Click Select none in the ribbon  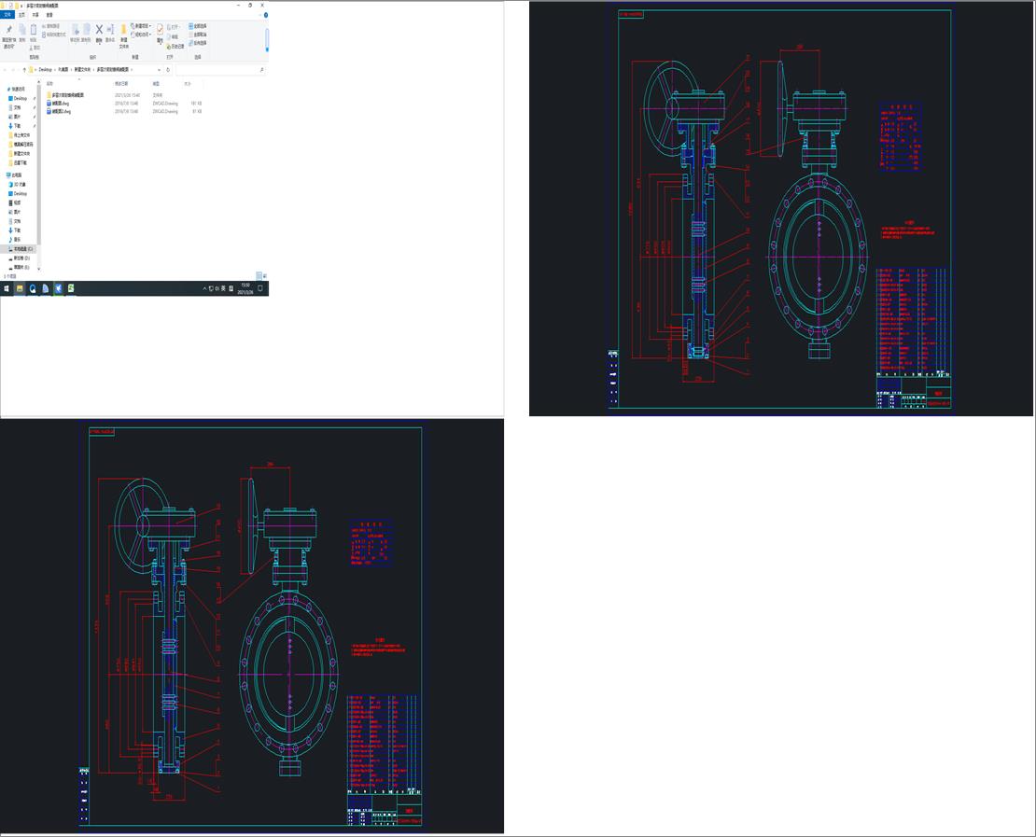pos(198,35)
